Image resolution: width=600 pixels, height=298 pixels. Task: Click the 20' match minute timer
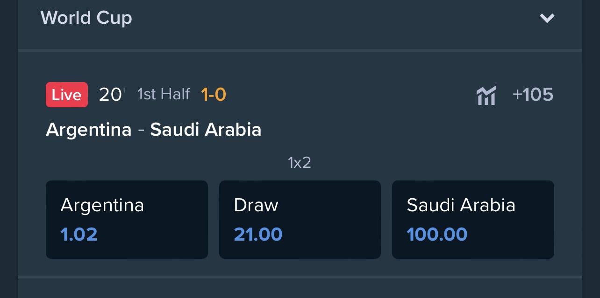coord(112,95)
